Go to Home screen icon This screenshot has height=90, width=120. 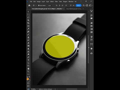(x=29, y=5)
